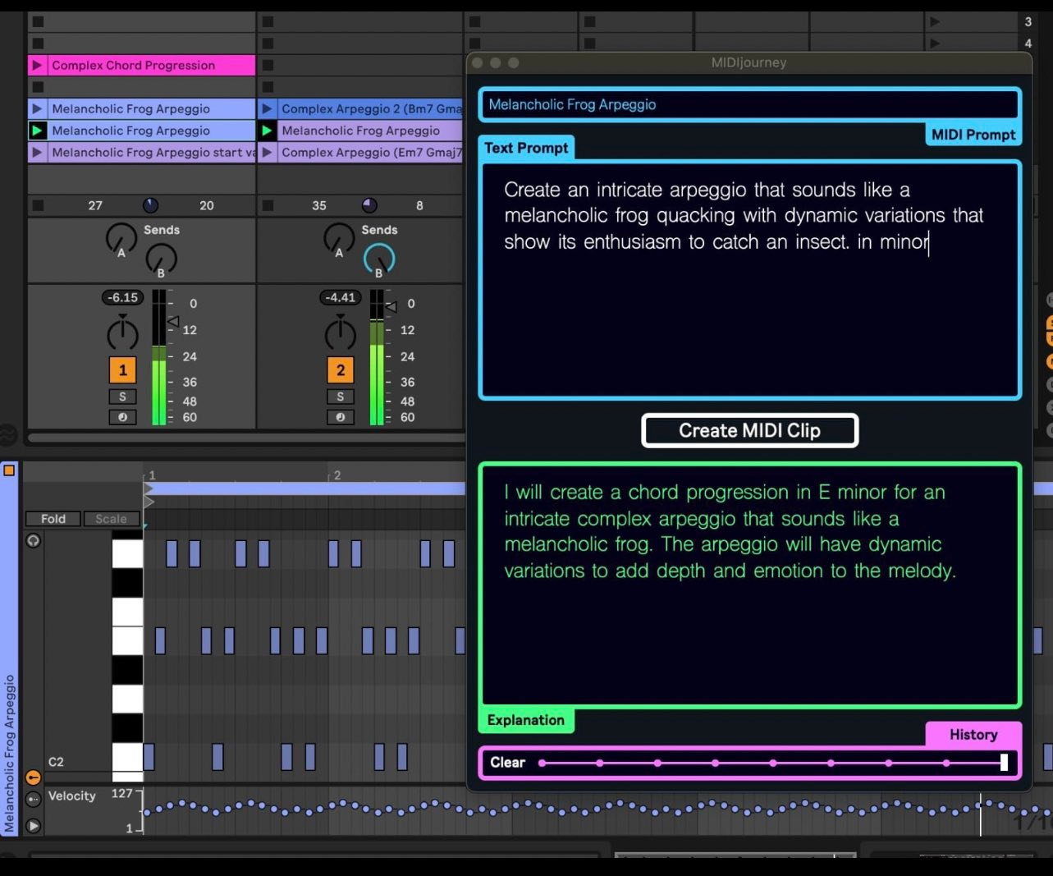
Task: Click the Send B knob on track 2
Action: click(378, 259)
